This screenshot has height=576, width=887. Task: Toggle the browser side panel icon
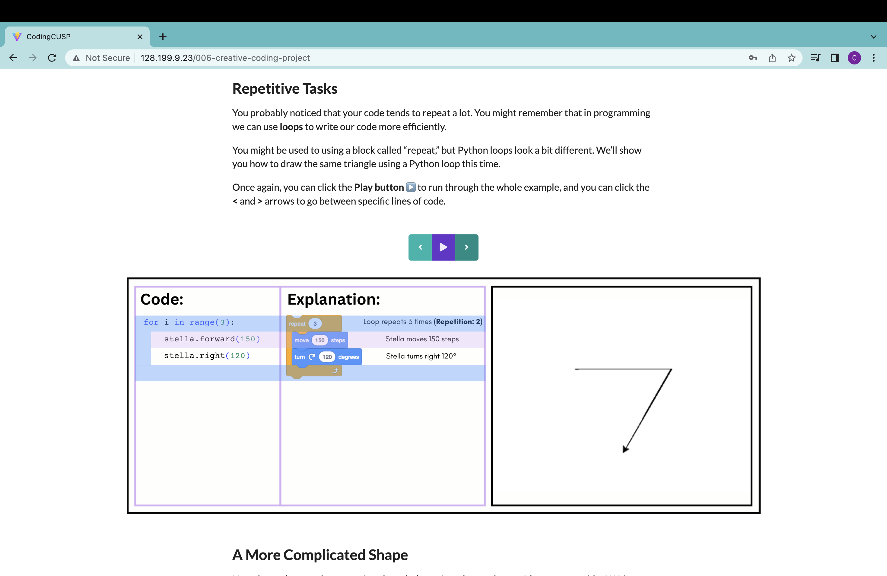click(x=835, y=58)
